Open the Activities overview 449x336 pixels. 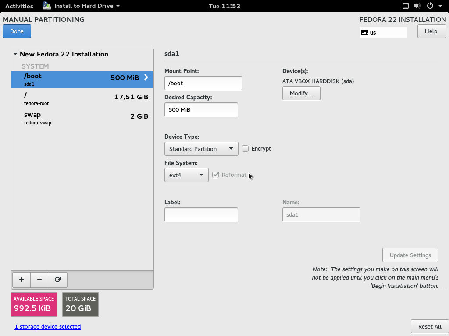[19, 6]
